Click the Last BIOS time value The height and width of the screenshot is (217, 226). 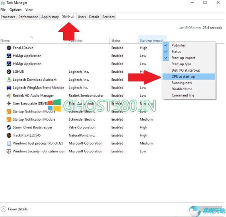pos(213,28)
